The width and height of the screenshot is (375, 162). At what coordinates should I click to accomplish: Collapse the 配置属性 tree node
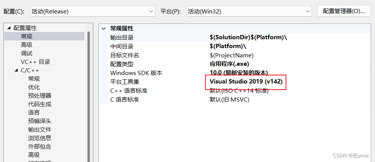8,28
